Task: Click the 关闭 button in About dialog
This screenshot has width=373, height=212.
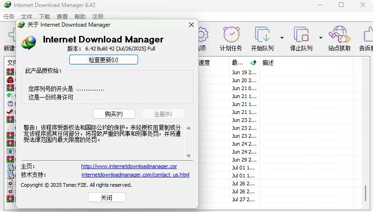Action: pos(107,198)
